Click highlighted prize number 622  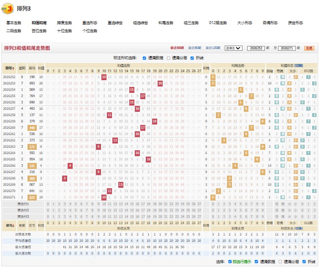(32, 198)
